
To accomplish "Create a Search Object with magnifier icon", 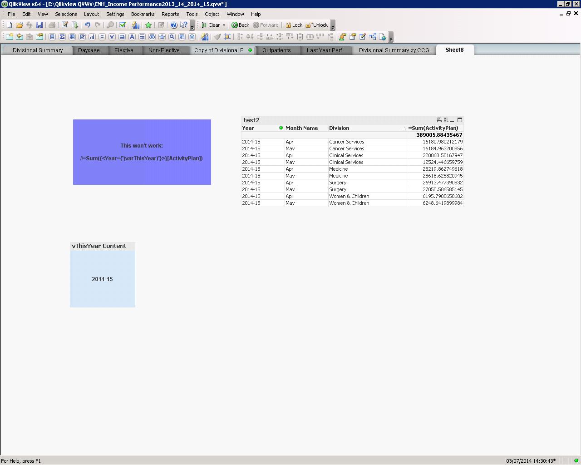I will click(172, 37).
